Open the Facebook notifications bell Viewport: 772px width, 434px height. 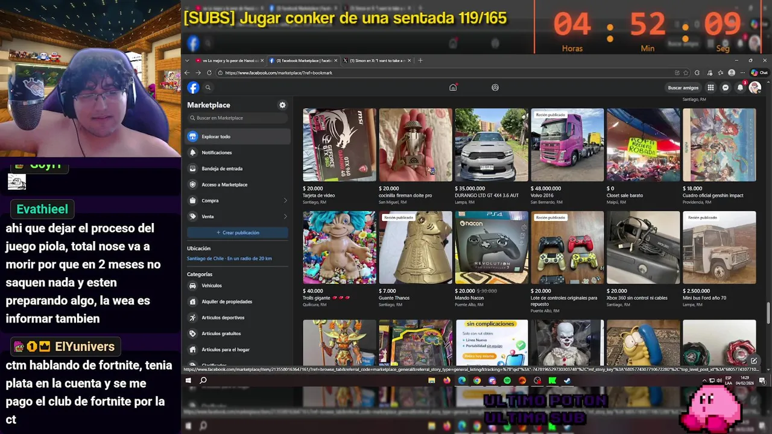[x=740, y=87]
